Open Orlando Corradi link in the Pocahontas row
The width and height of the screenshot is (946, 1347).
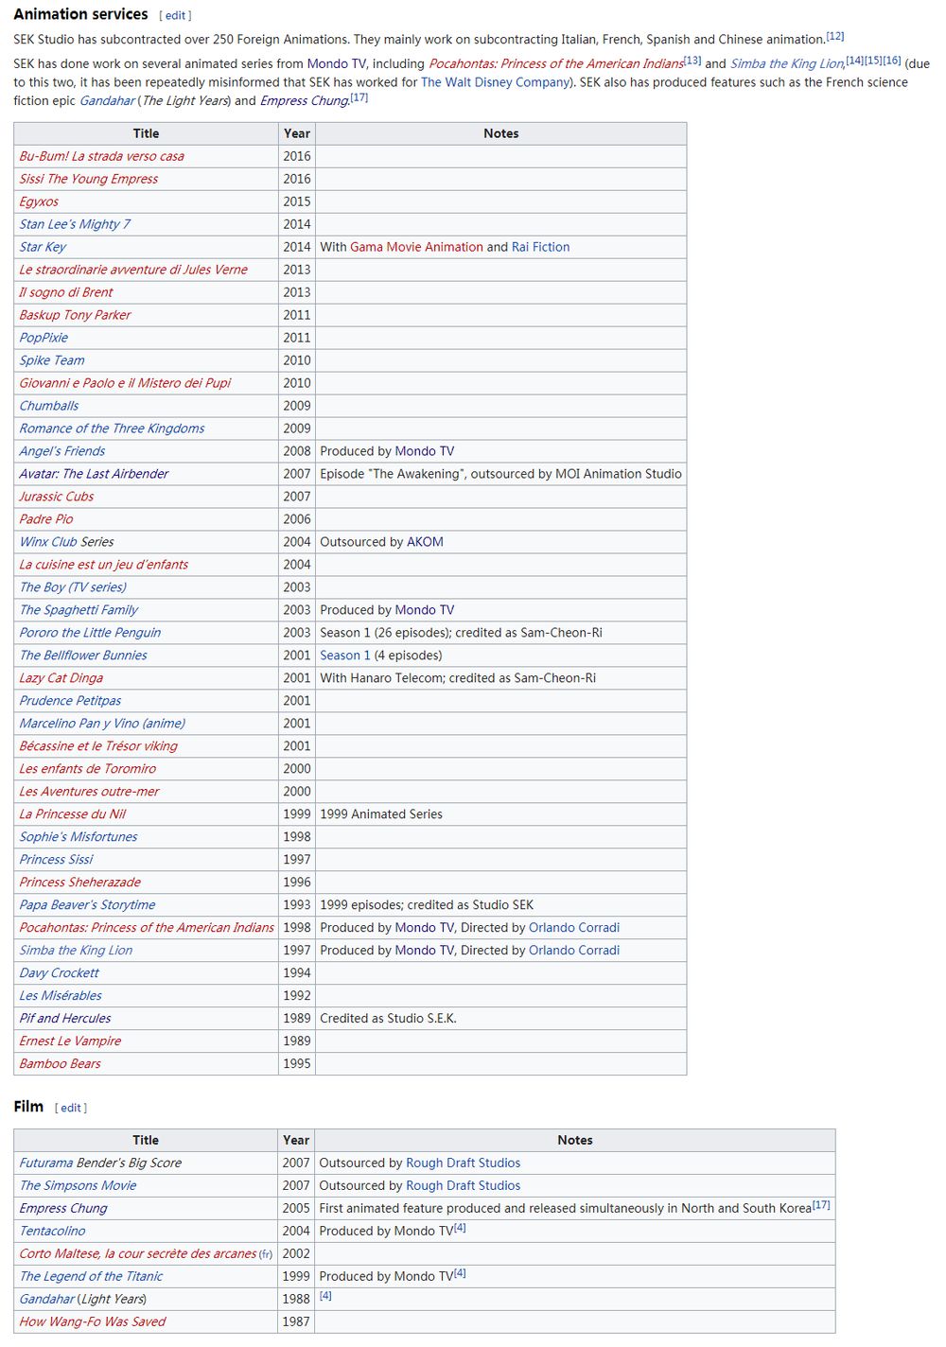[574, 928]
